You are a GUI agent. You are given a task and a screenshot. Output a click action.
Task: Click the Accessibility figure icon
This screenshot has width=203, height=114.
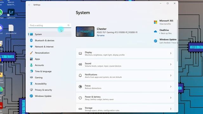pyautogui.click(x=31, y=84)
